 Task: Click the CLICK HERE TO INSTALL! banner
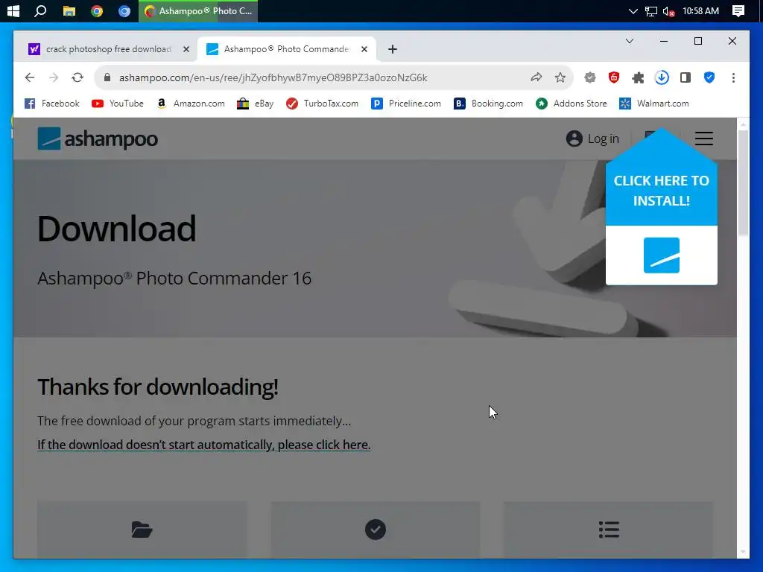(x=662, y=191)
